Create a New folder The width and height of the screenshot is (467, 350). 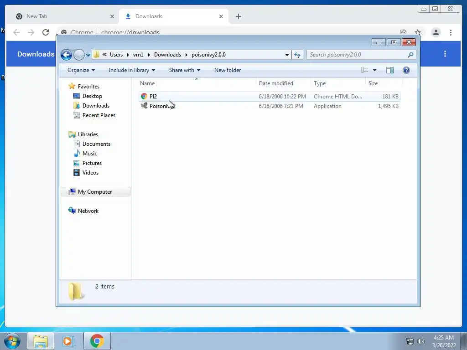pyautogui.click(x=228, y=70)
